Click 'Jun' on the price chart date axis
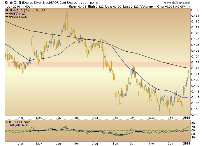204x146 pixels. click(x=58, y=118)
